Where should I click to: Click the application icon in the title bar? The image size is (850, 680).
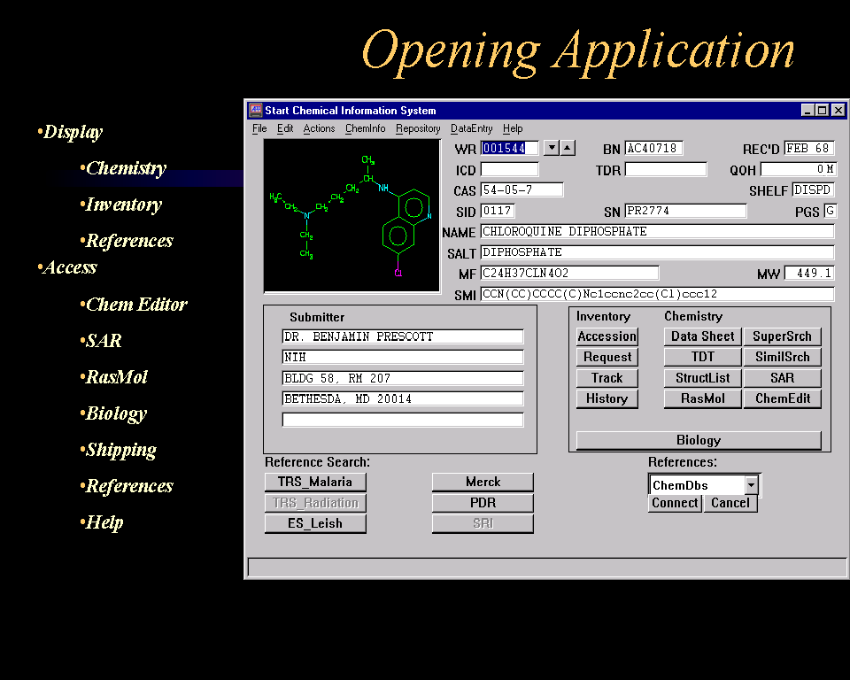(x=255, y=111)
